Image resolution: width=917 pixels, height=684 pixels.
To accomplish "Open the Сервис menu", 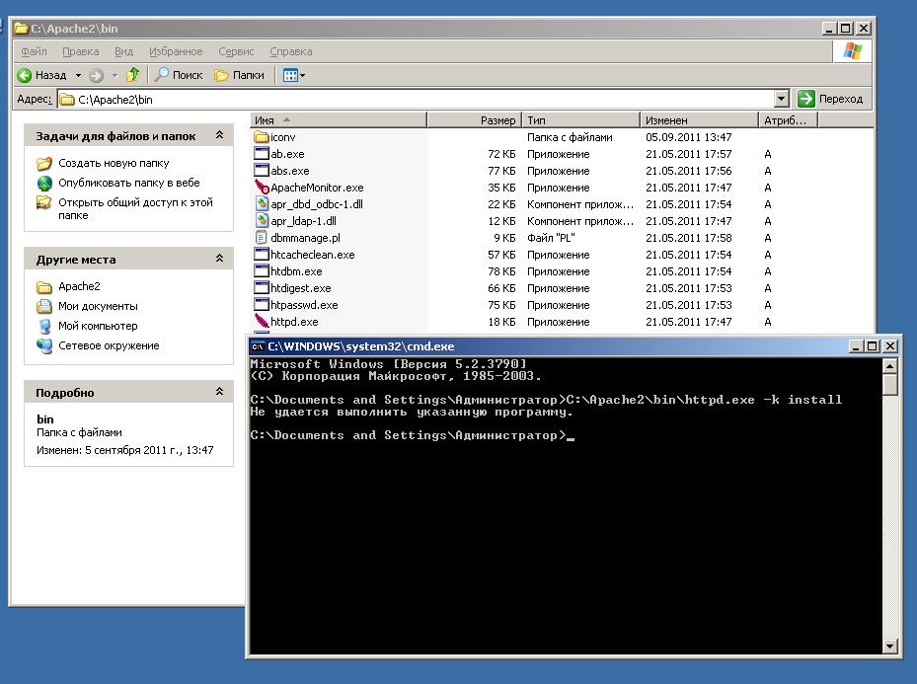I will pyautogui.click(x=236, y=51).
